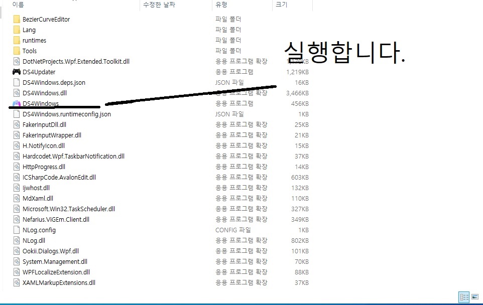
Task: Select H.NotifyIcon.dll file name
Action: pos(44,145)
